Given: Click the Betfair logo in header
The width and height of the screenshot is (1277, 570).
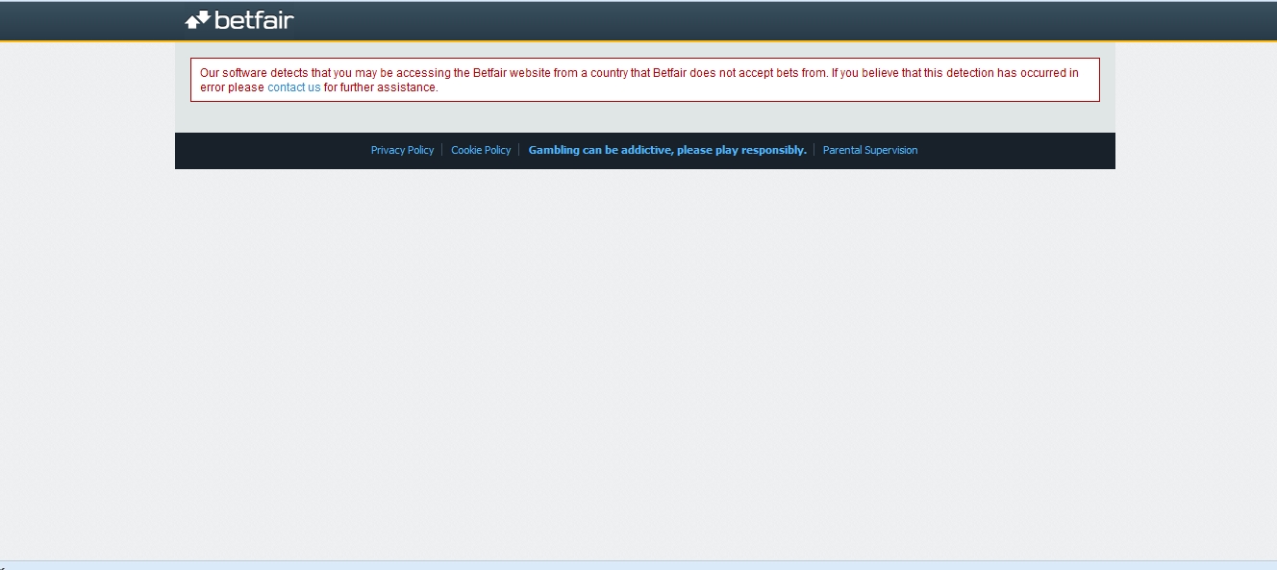Looking at the screenshot, I should (x=239, y=19).
